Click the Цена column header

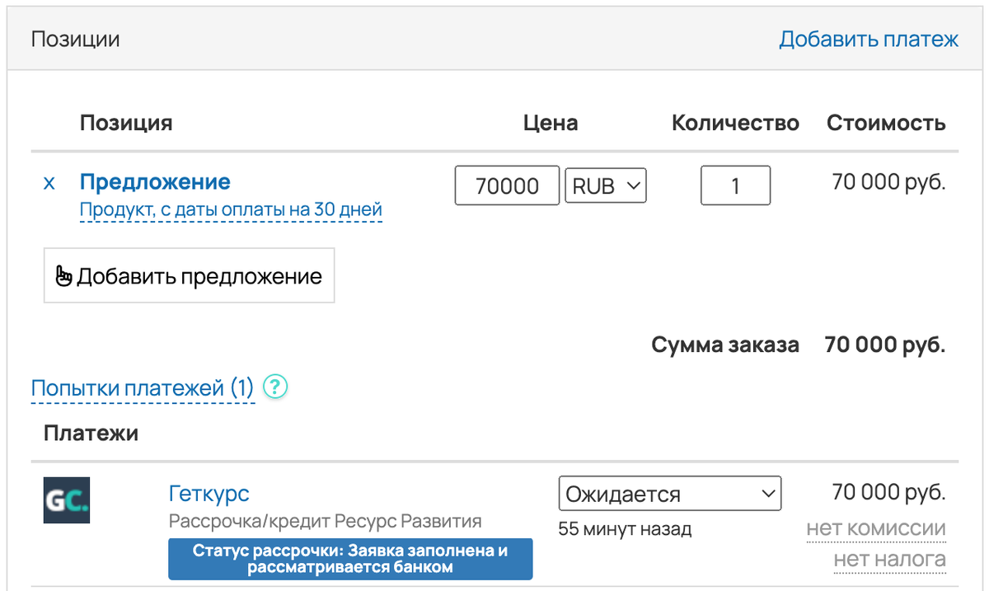pyautogui.click(x=551, y=123)
